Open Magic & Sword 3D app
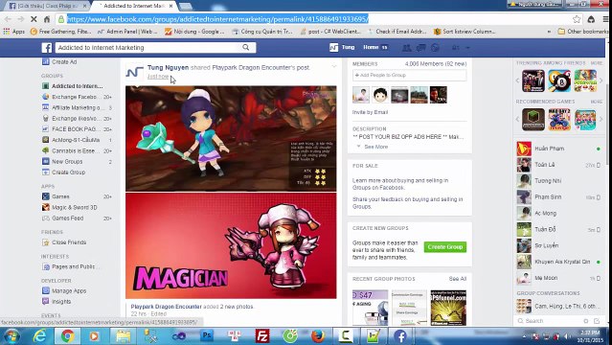 (74, 207)
